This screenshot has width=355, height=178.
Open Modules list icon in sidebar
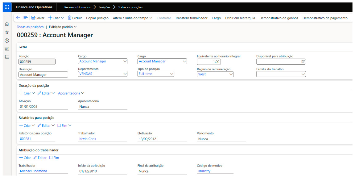pos(7,57)
